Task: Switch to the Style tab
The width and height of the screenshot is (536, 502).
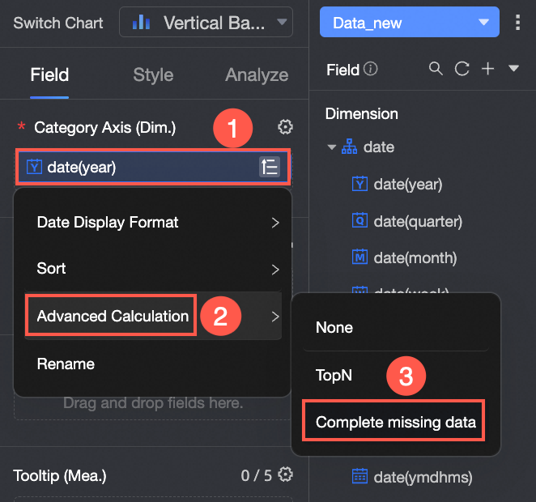Action: (153, 75)
